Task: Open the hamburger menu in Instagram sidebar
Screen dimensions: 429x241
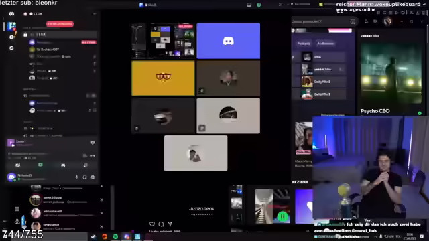Action: [x=17, y=209]
